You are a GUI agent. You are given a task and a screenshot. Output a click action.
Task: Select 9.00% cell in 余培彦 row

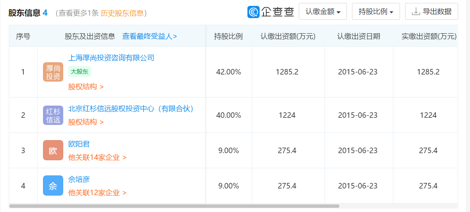click(x=229, y=185)
